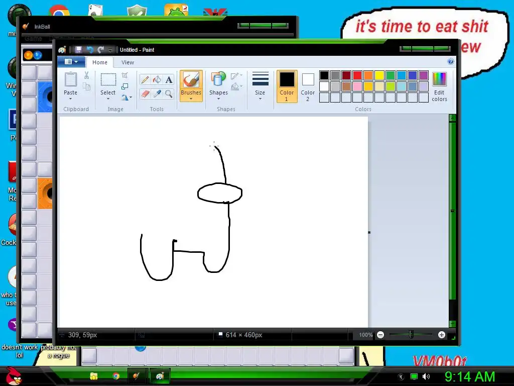The height and width of the screenshot is (386, 514).
Task: Click the Save icon in quick access toolbar
Action: [x=78, y=50]
